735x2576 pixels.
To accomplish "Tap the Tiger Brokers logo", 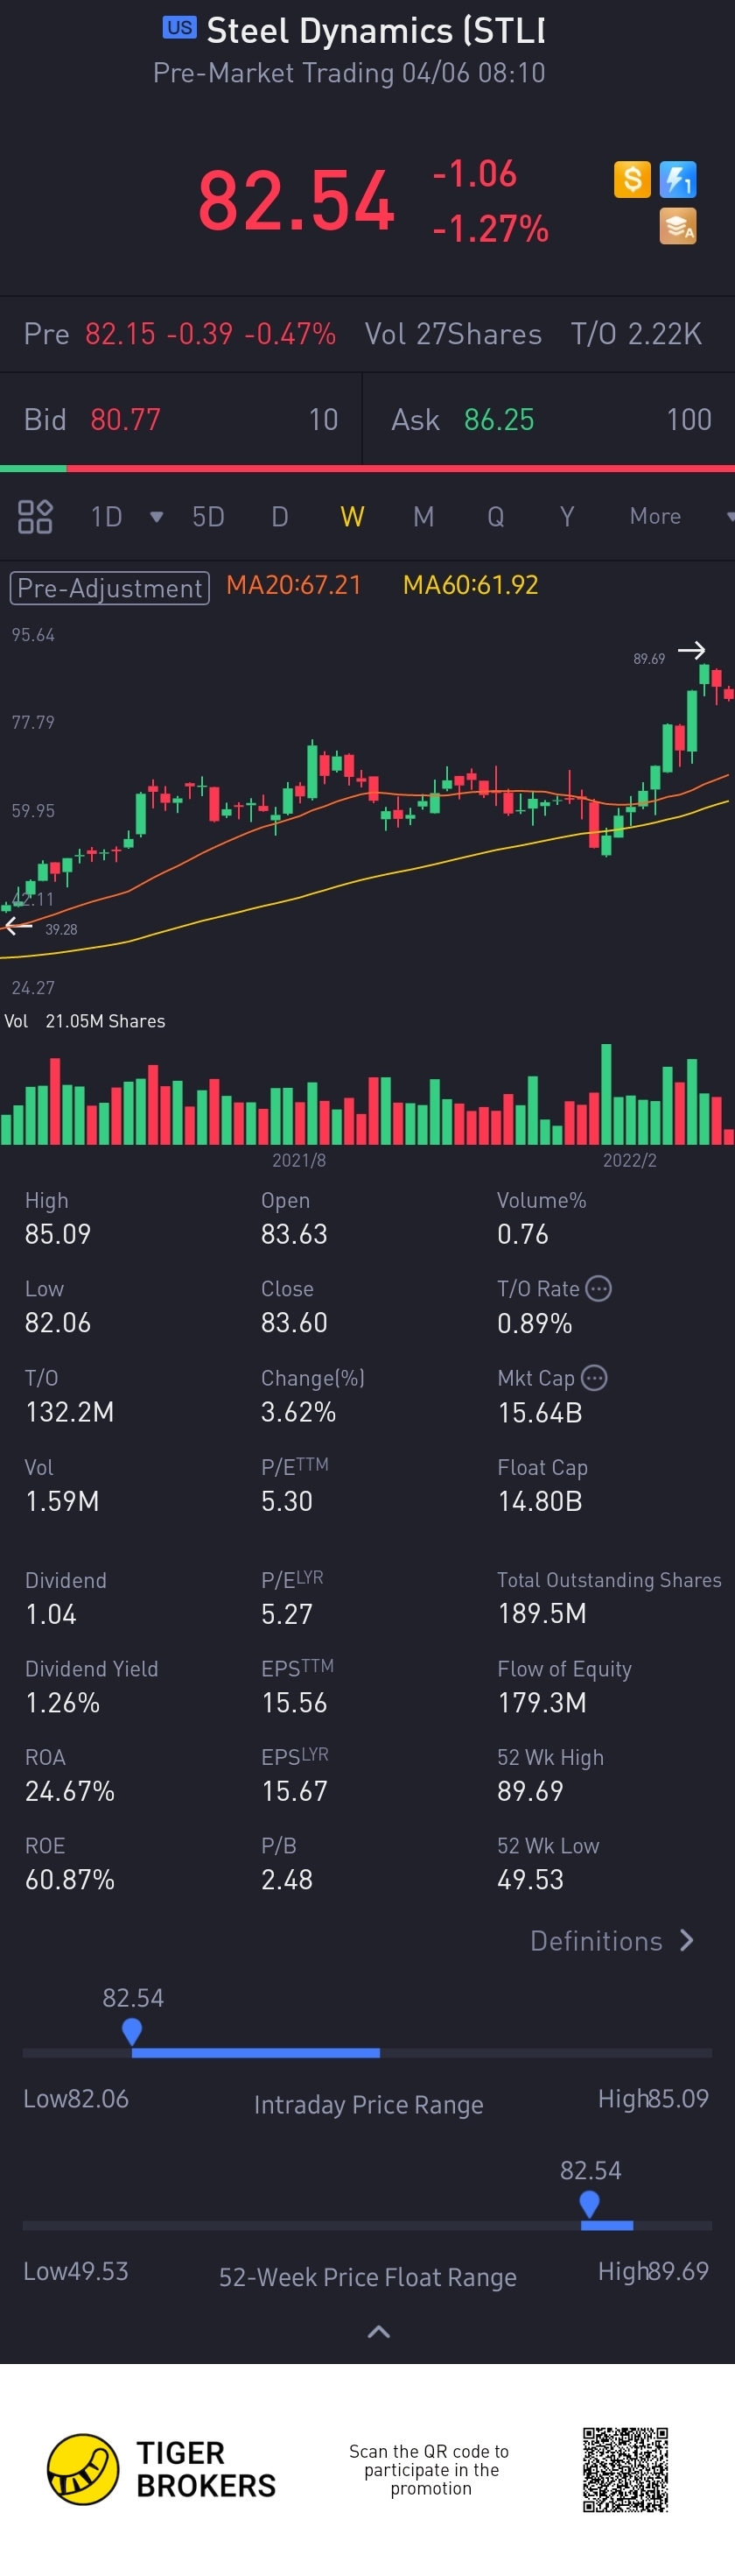I will (162, 2469).
